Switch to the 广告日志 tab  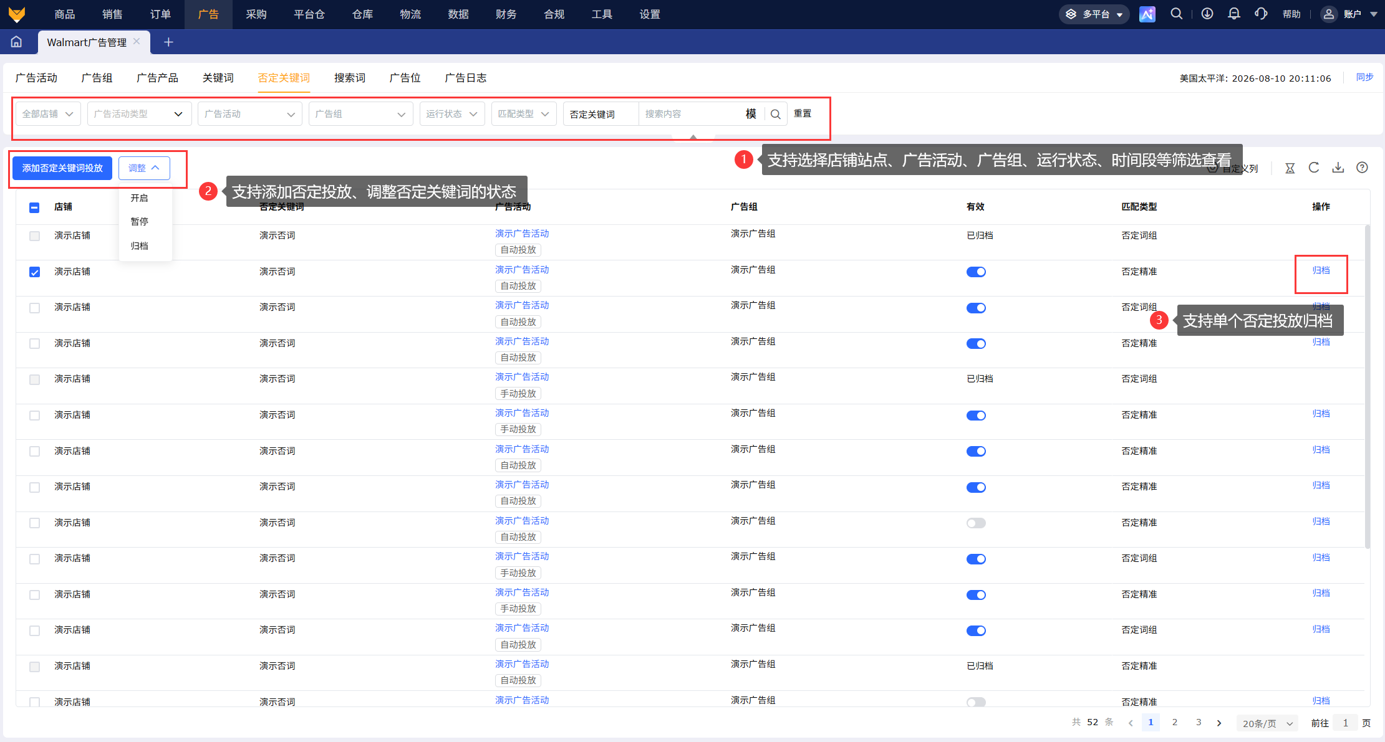pyautogui.click(x=465, y=78)
